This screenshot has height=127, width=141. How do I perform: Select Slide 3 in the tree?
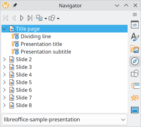(24, 67)
